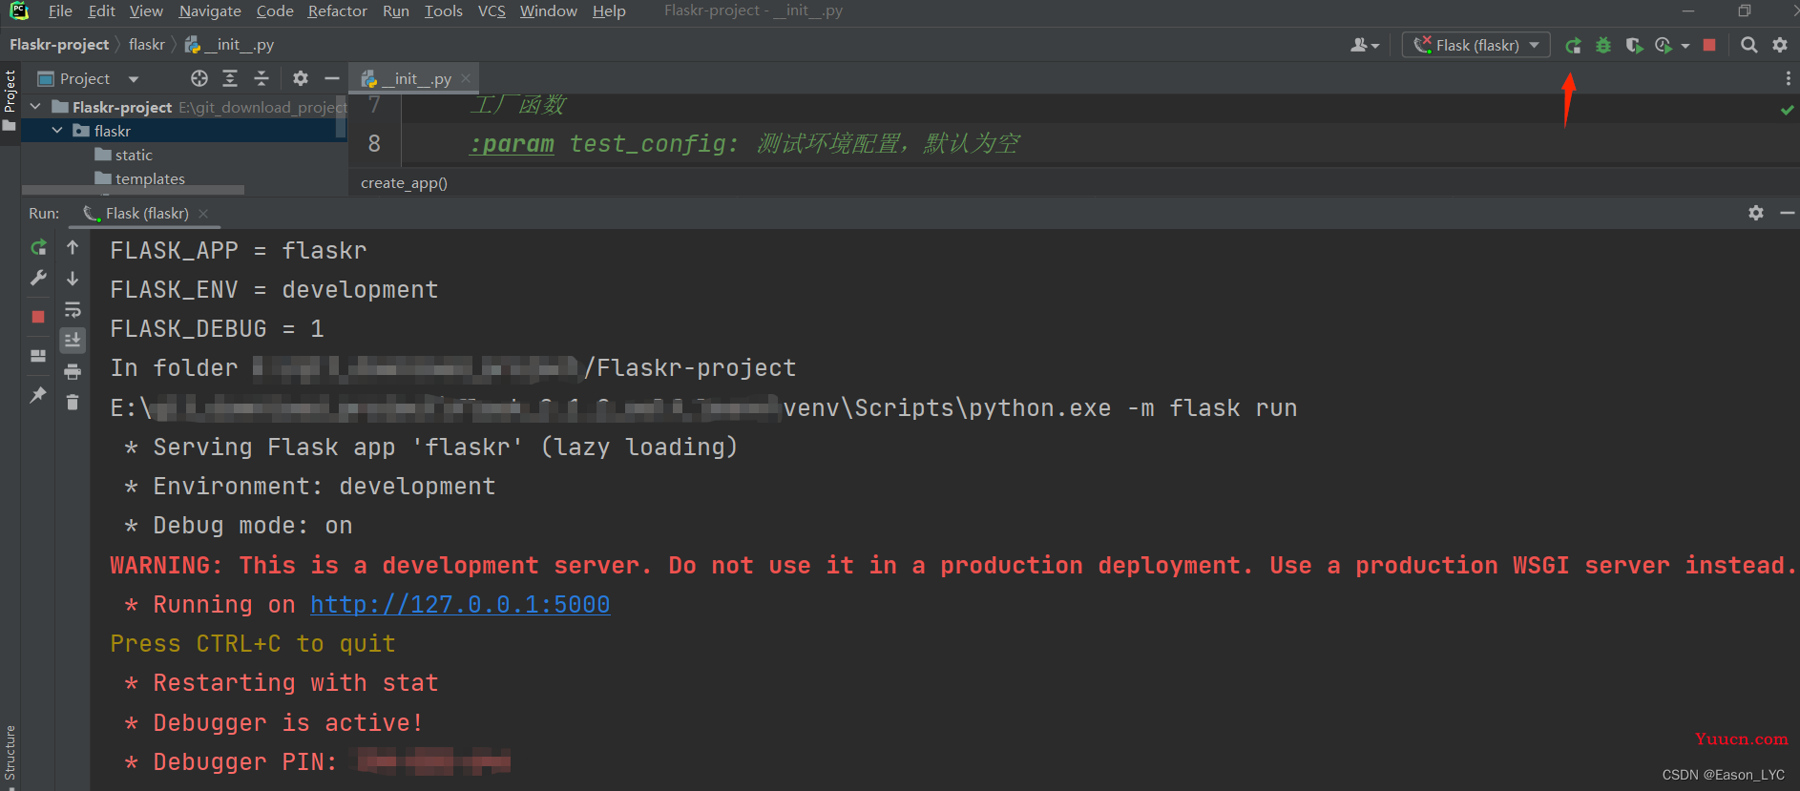The width and height of the screenshot is (1800, 791).
Task: Open the Run menu
Action: coord(396,11)
